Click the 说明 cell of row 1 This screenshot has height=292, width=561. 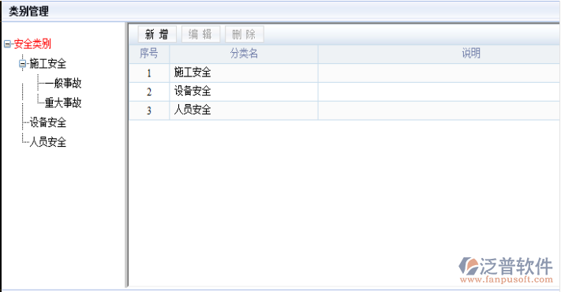(439, 73)
